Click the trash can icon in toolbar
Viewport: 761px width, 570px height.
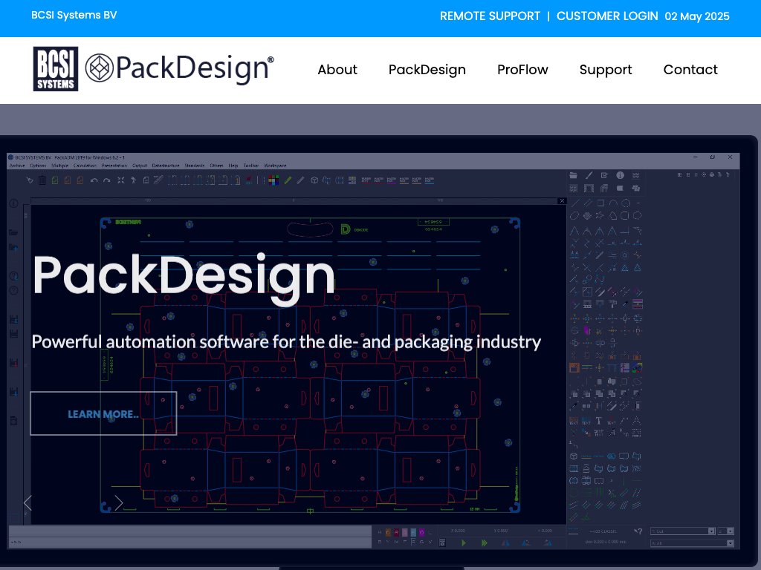coord(42,180)
